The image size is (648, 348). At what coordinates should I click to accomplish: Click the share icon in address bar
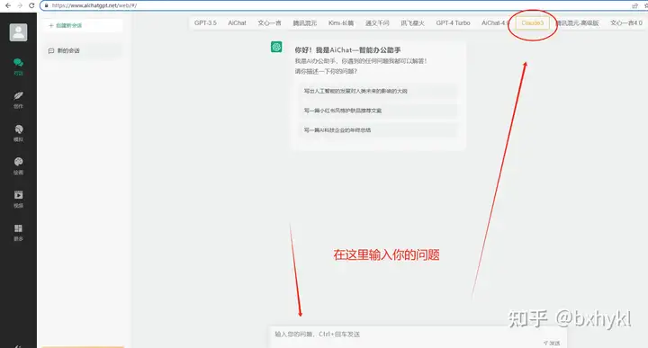(634, 5)
